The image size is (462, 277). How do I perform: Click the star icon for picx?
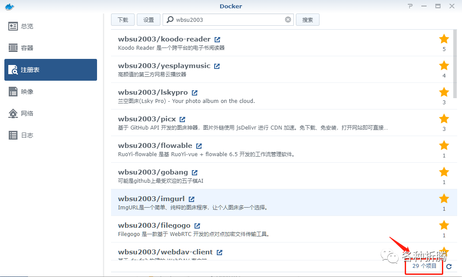click(x=444, y=119)
